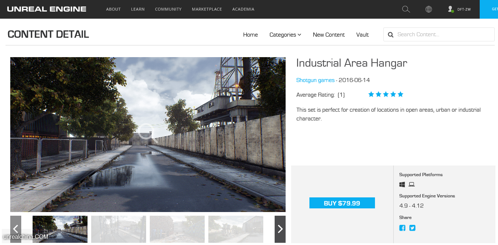Open the Community menu item
The height and width of the screenshot is (245, 498).
coord(168,9)
